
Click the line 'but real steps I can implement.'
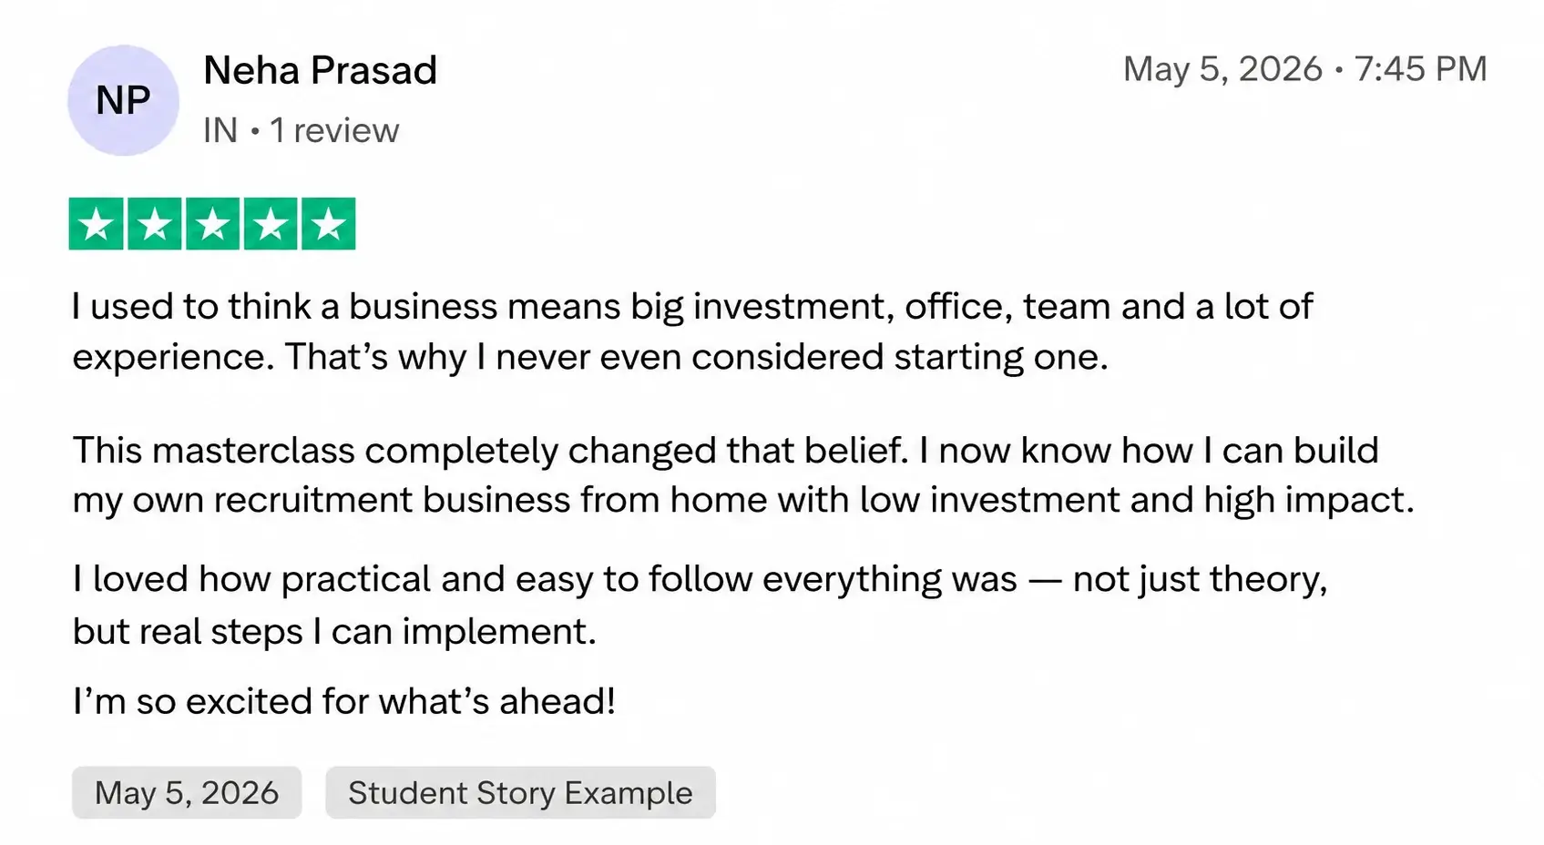click(334, 632)
